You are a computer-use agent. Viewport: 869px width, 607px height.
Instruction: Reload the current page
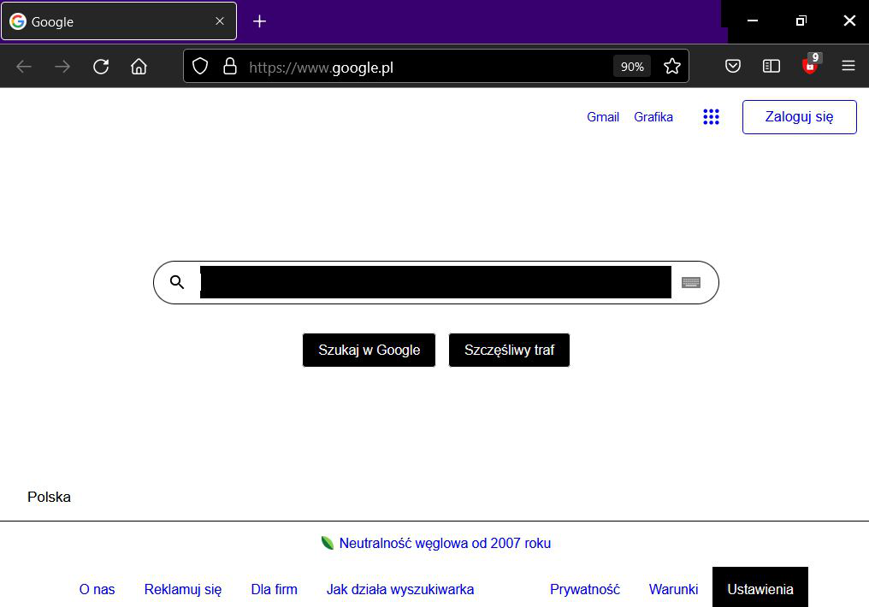click(x=101, y=67)
